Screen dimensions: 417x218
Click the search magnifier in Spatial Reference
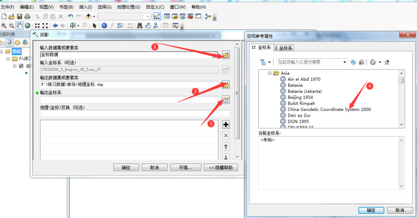click(x=353, y=62)
